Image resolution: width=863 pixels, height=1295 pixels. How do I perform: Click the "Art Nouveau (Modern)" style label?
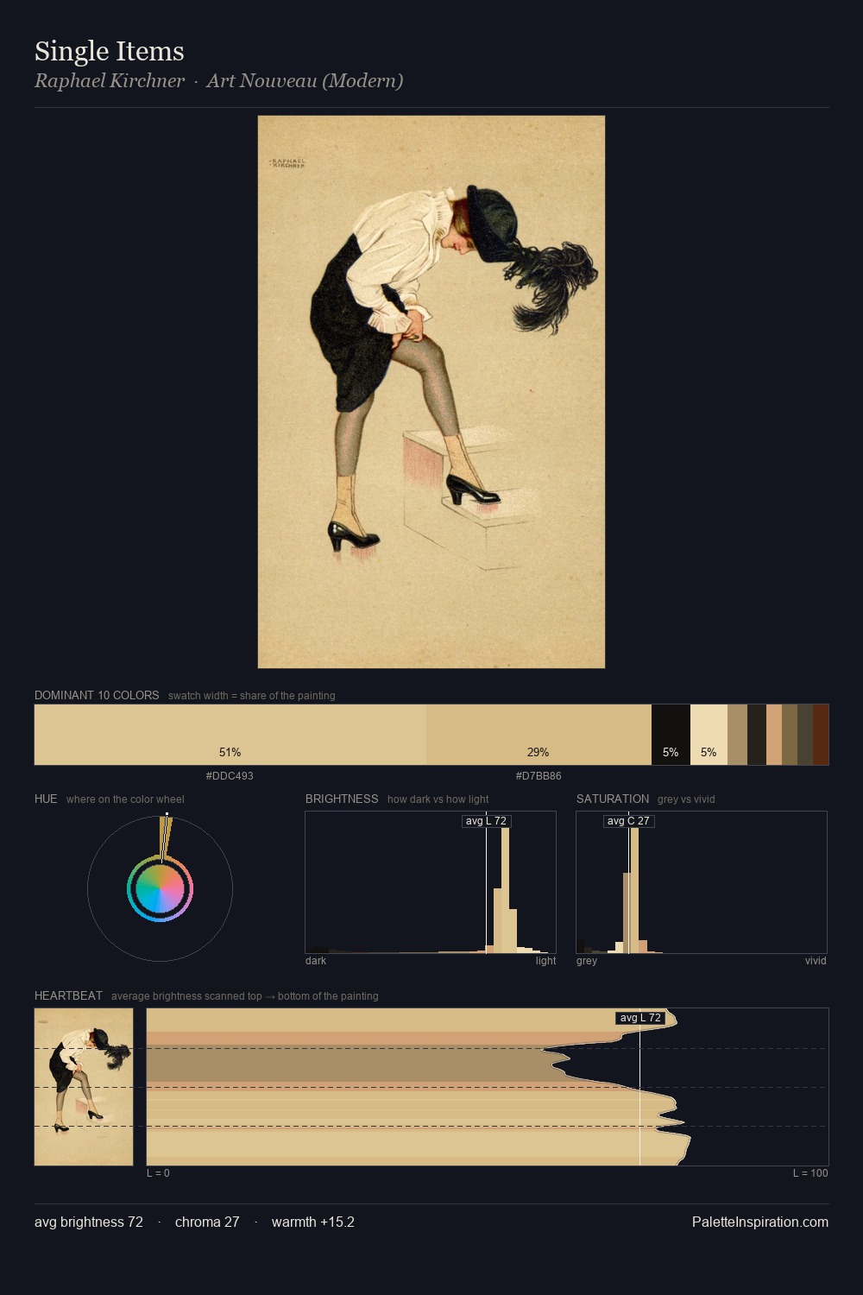pos(305,81)
